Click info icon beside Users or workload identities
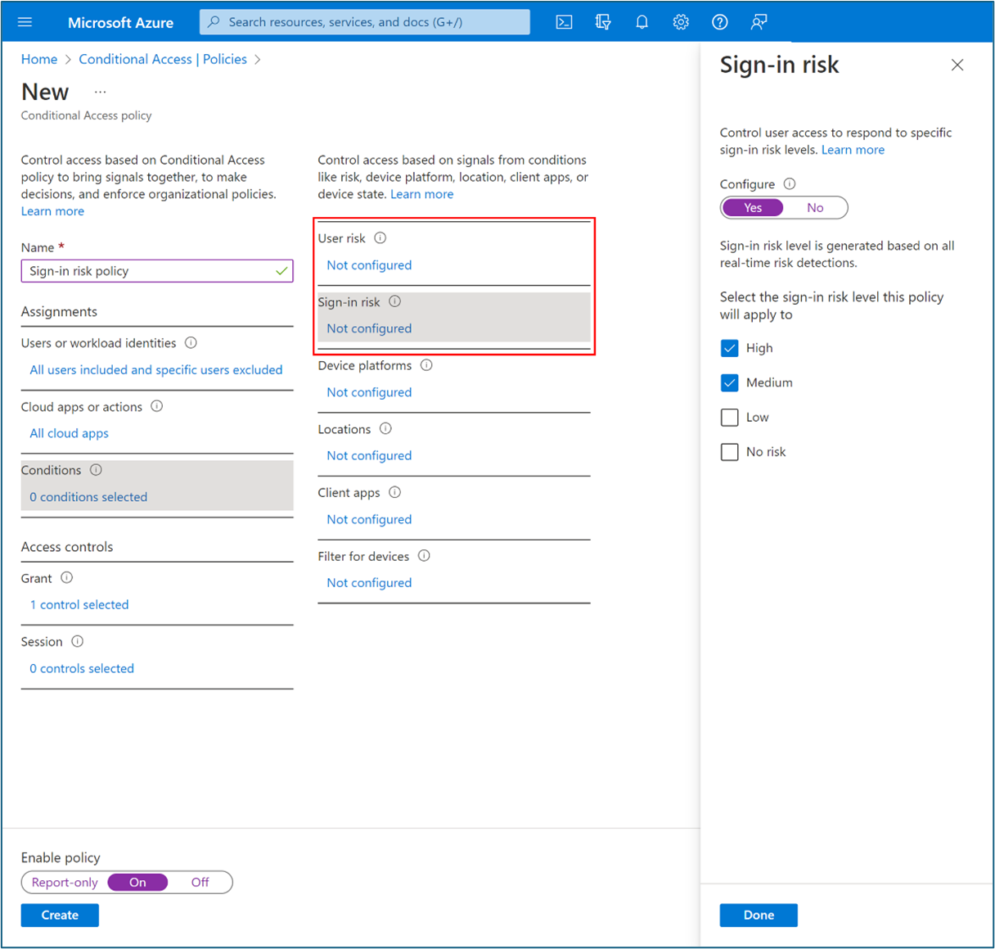 (x=191, y=342)
